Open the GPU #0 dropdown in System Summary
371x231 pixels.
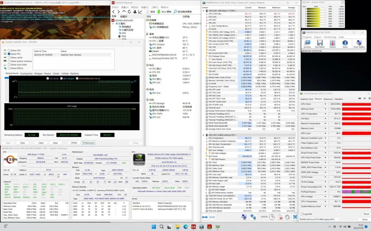pyautogui.click(x=138, y=170)
